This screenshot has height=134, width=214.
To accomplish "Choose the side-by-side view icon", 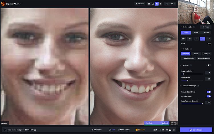I will click(x=157, y=4).
